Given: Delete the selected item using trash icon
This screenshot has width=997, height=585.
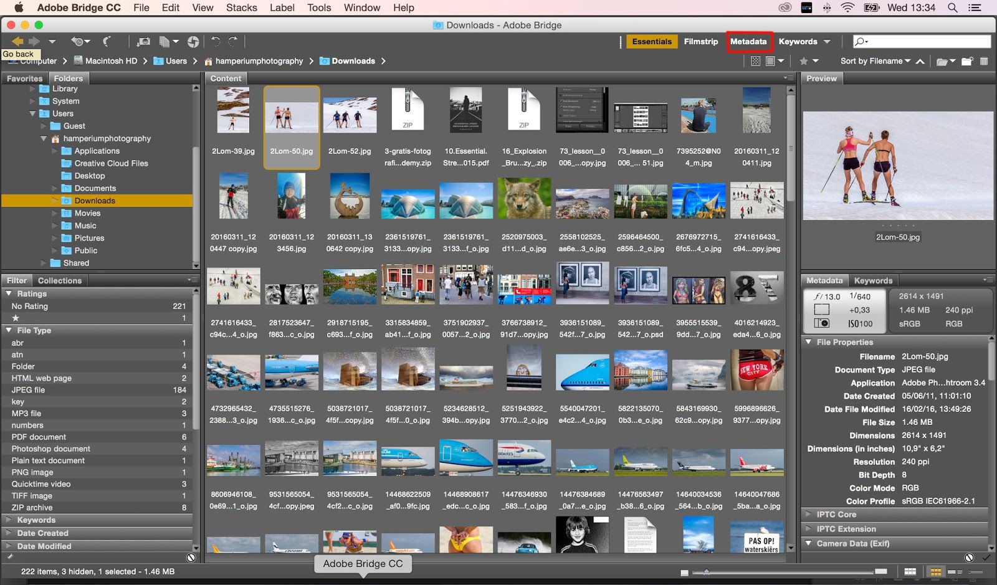Looking at the screenshot, I should [x=985, y=61].
